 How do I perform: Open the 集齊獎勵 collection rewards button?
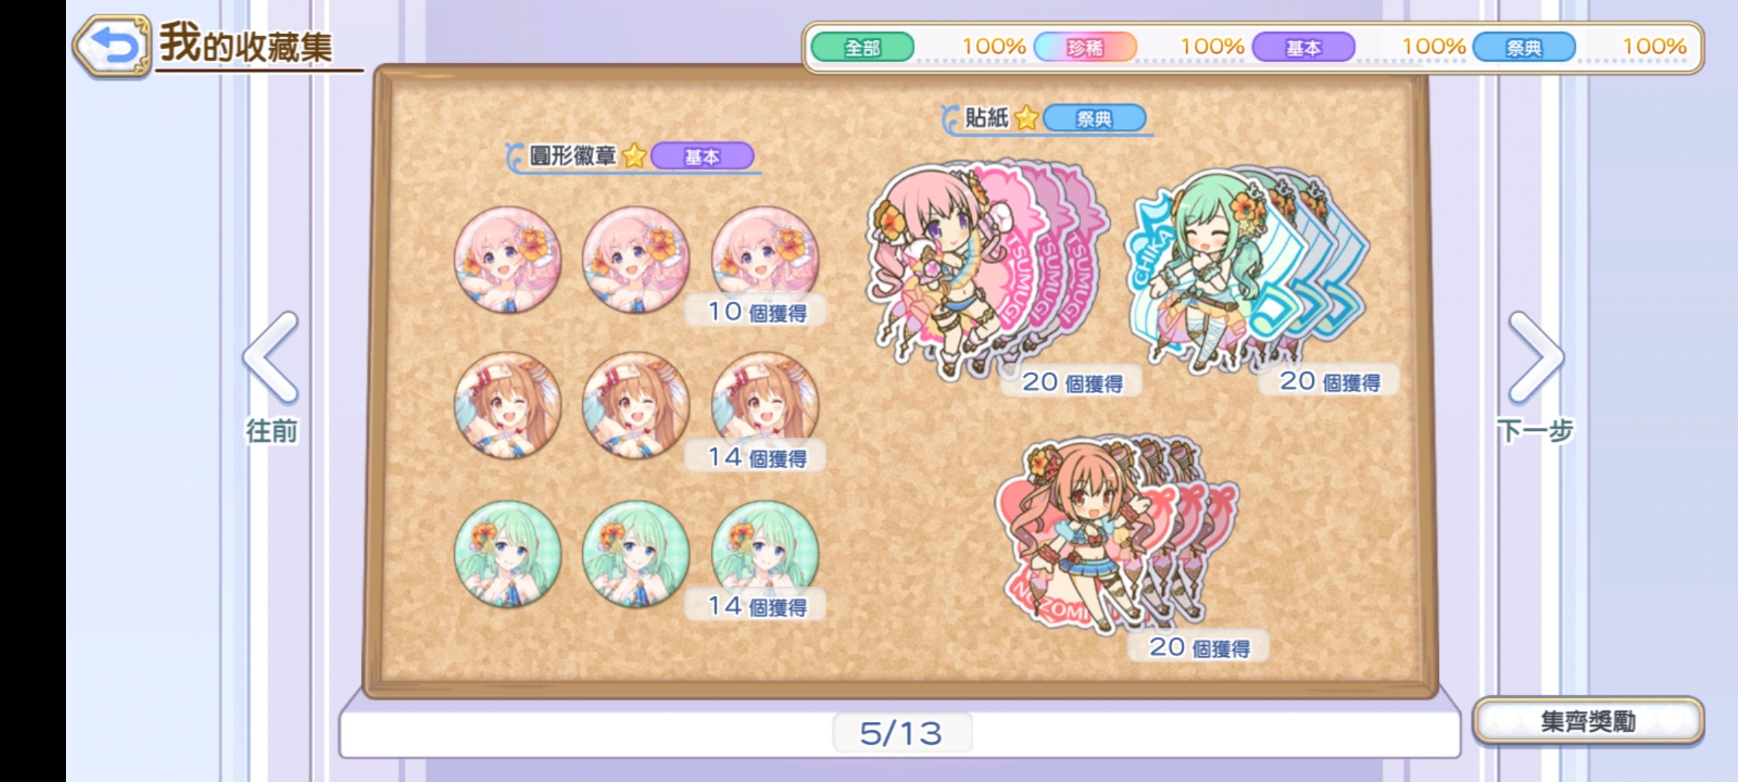coord(1588,721)
